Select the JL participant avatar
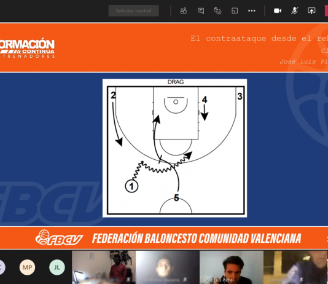The height and width of the screenshot is (284, 328). click(57, 267)
